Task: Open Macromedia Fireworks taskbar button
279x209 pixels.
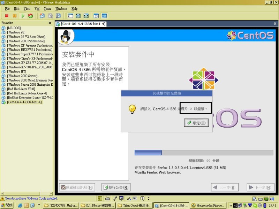Action: [x=208, y=206]
